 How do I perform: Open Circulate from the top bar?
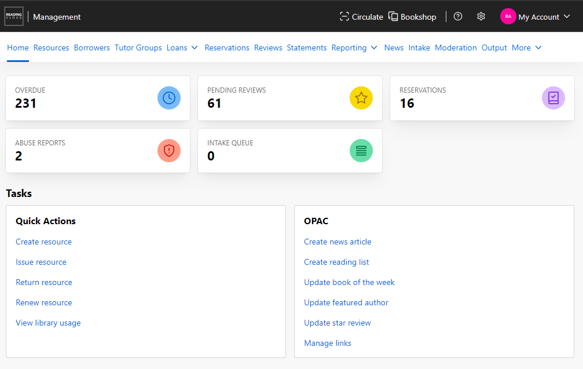pos(361,17)
